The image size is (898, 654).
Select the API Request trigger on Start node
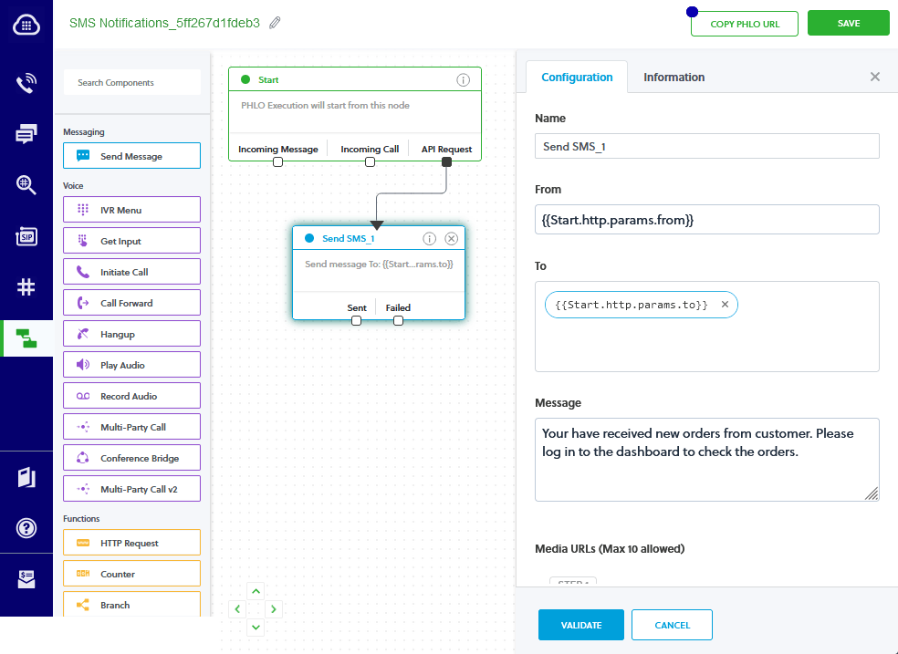pos(446,161)
